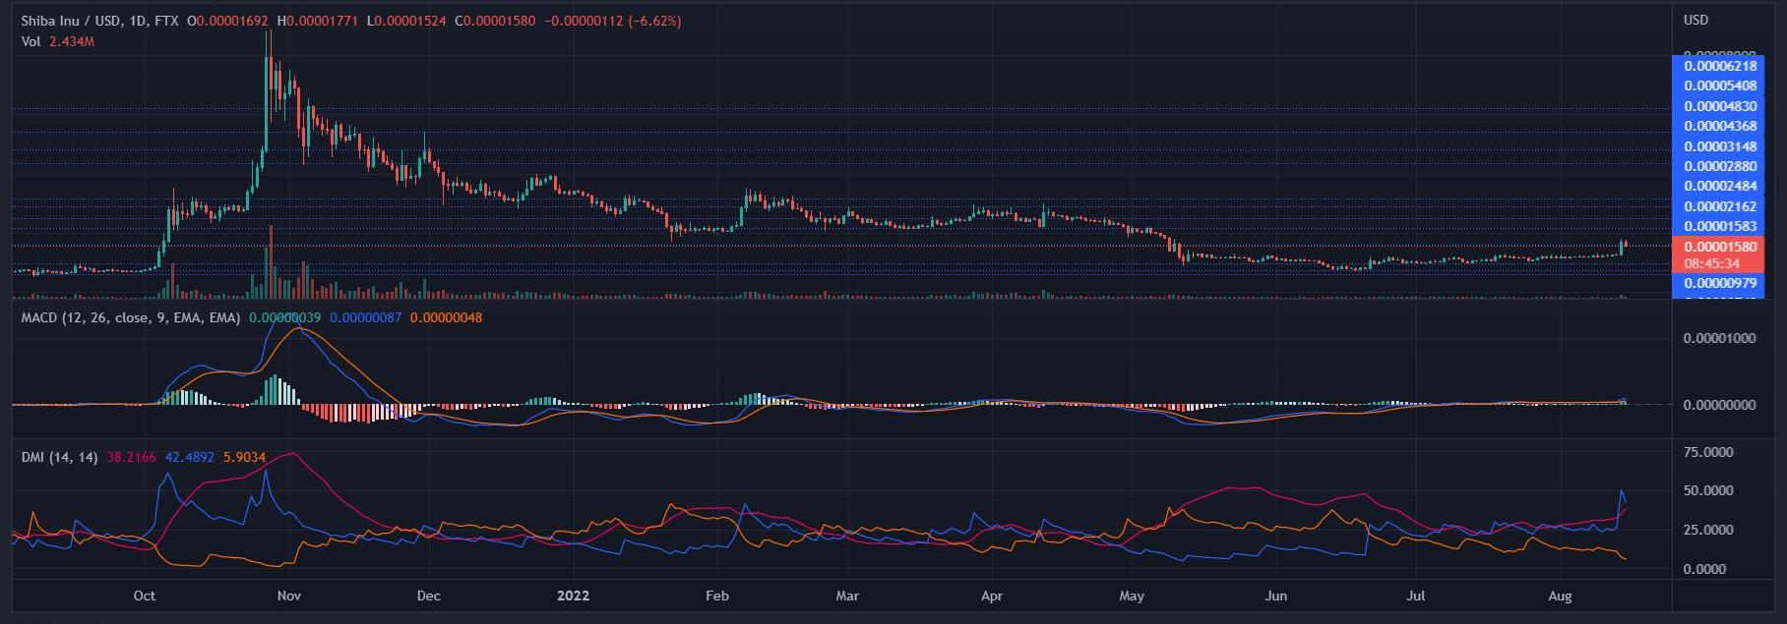The image size is (1787, 624).
Task: Click the orange MACD signal value 0.00000048
Action: pyautogui.click(x=446, y=317)
